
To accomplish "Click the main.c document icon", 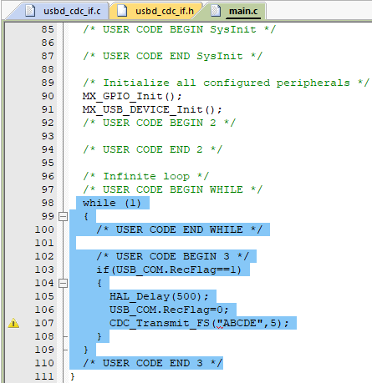I will 216,11.
